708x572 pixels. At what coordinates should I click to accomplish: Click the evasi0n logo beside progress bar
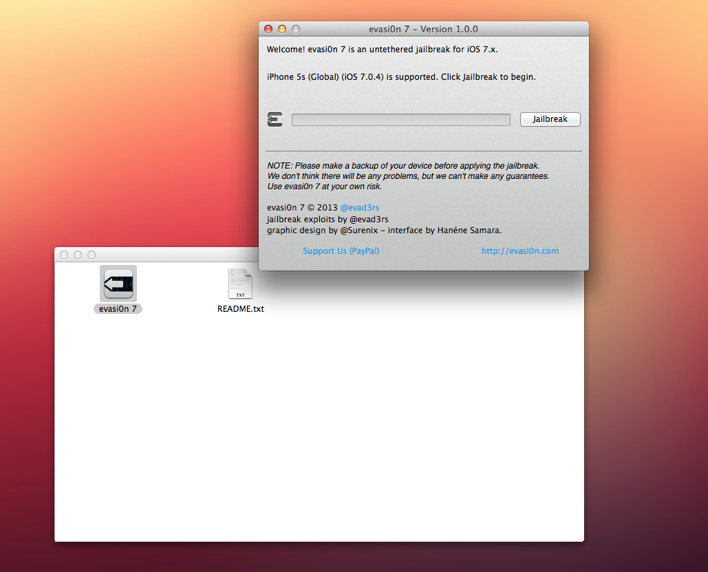(x=275, y=119)
